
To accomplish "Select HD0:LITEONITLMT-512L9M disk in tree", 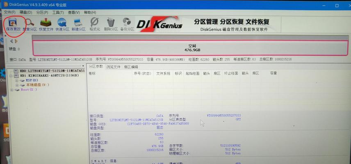I will [52, 71].
